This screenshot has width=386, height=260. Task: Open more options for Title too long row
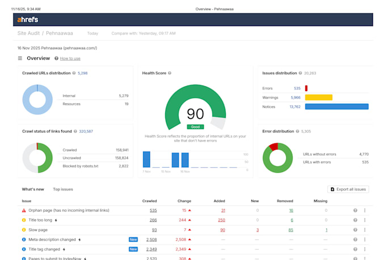[x=365, y=220]
